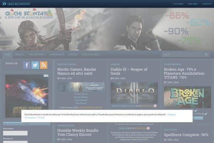Screen dimensions: 214x143
Task: Open the GAME BUNDLE menu item
Action: (x=57, y=54)
